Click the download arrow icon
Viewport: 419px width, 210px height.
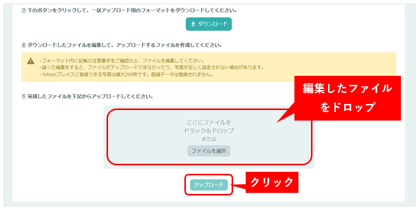[193, 24]
